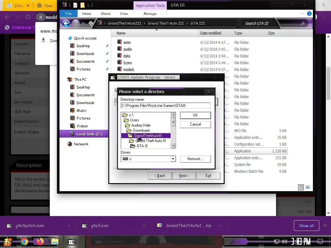Expand options arrow for gta3patch.exe download
Screen dimensions: 331x248
[69, 226]
